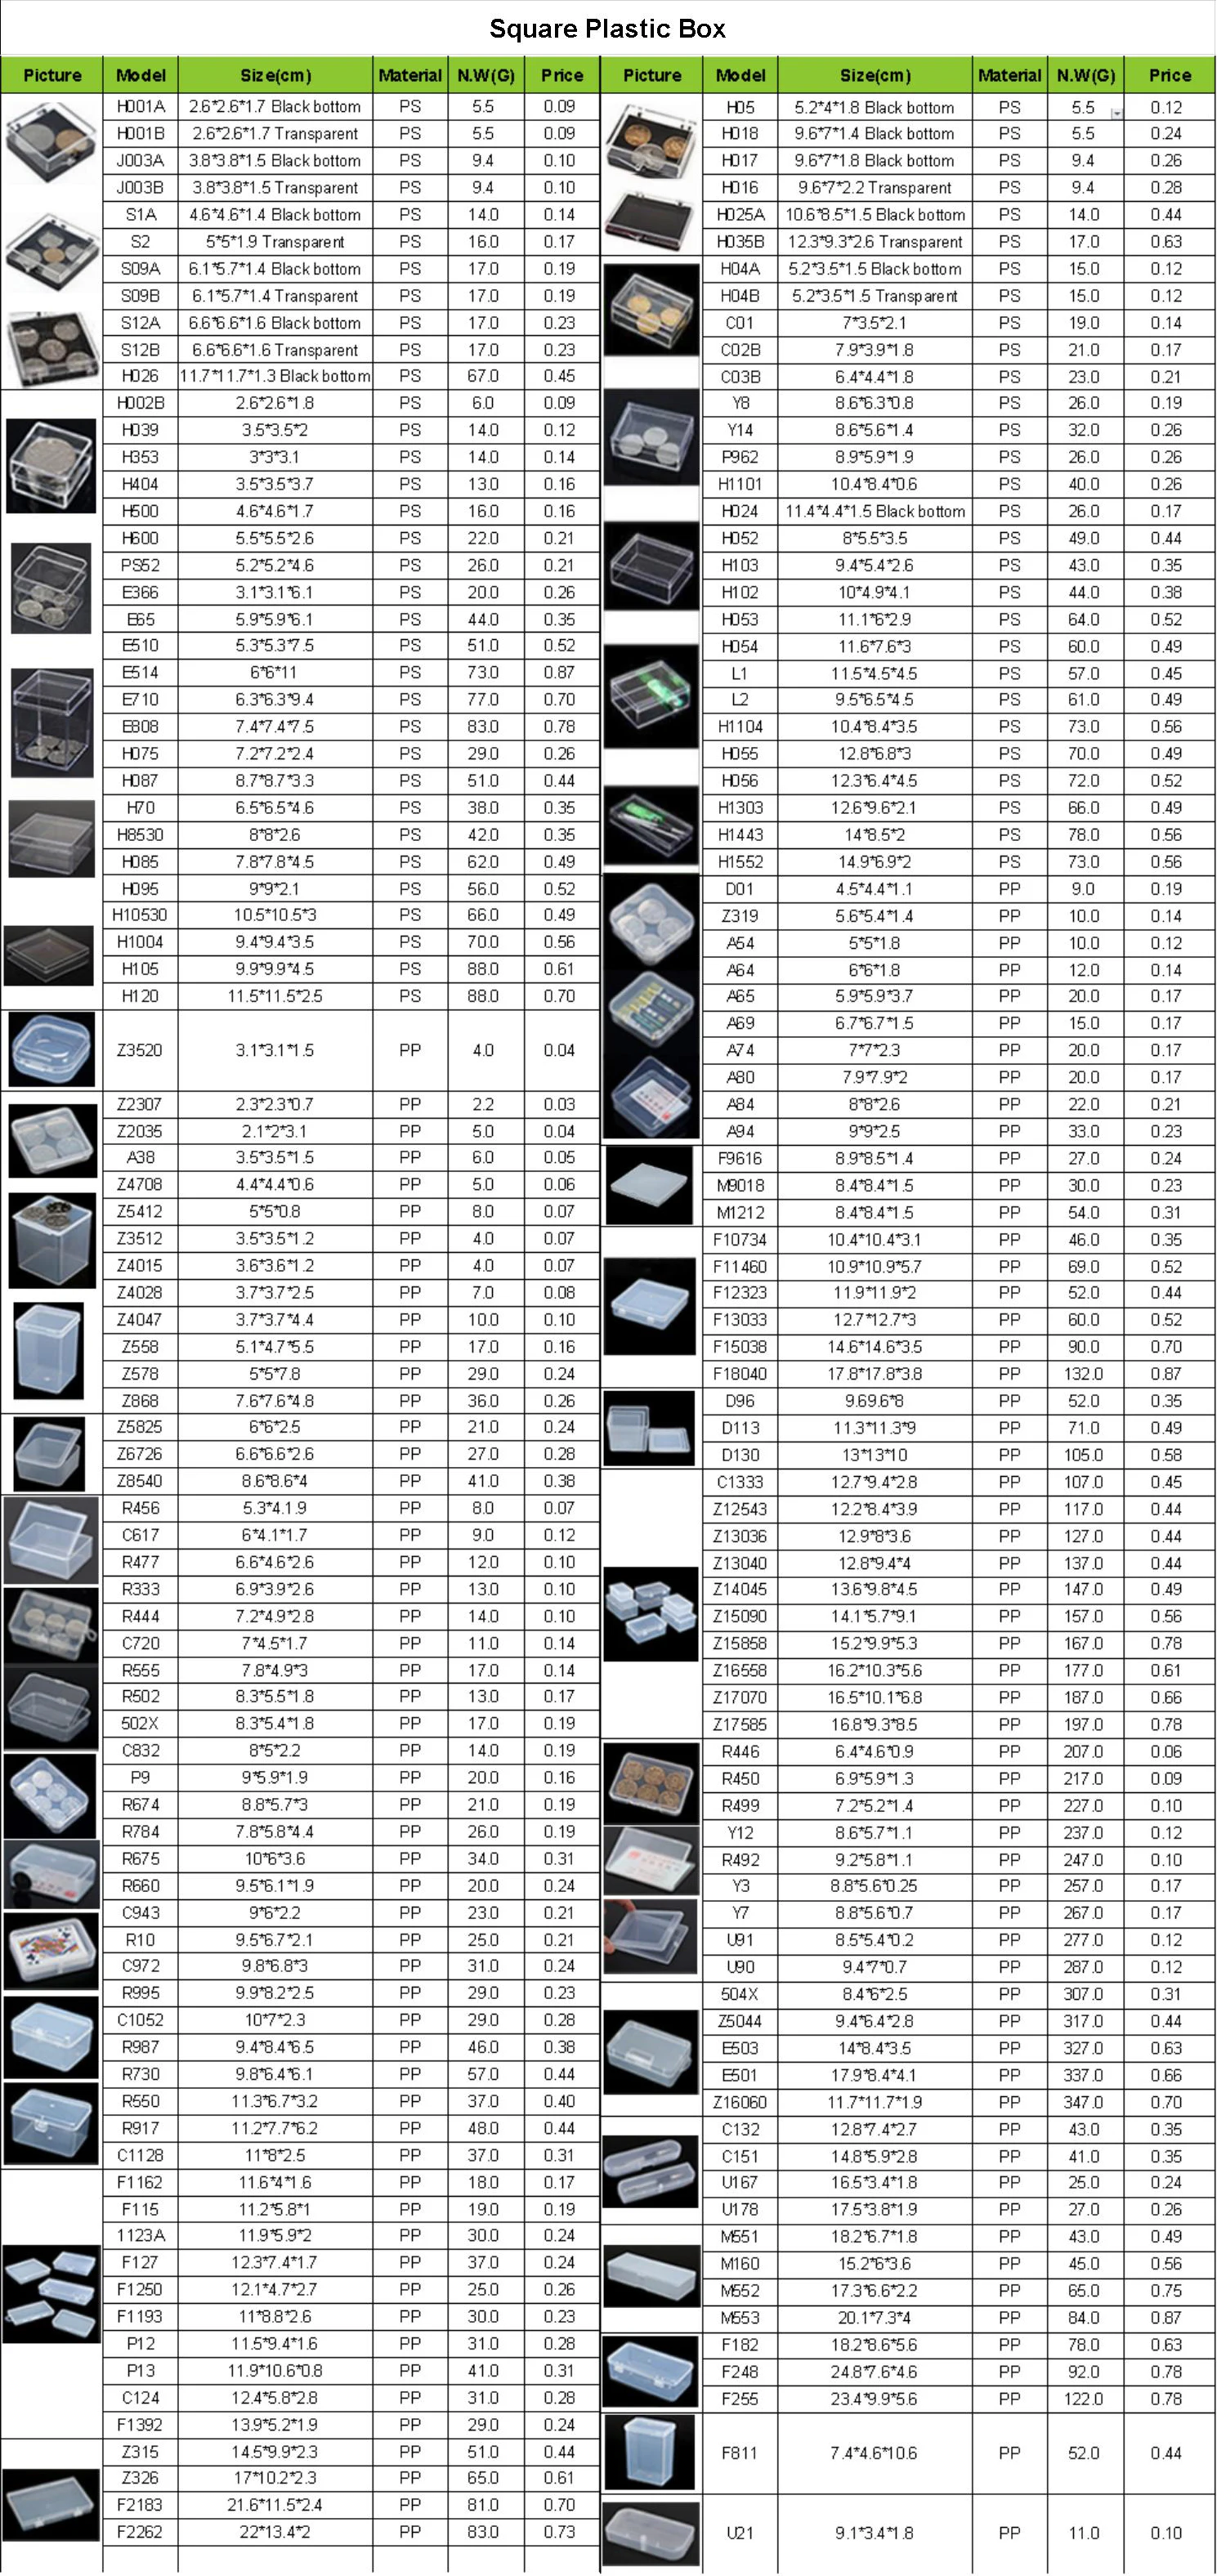
Task: Select the box picture beside model D113
Action: (650, 1428)
